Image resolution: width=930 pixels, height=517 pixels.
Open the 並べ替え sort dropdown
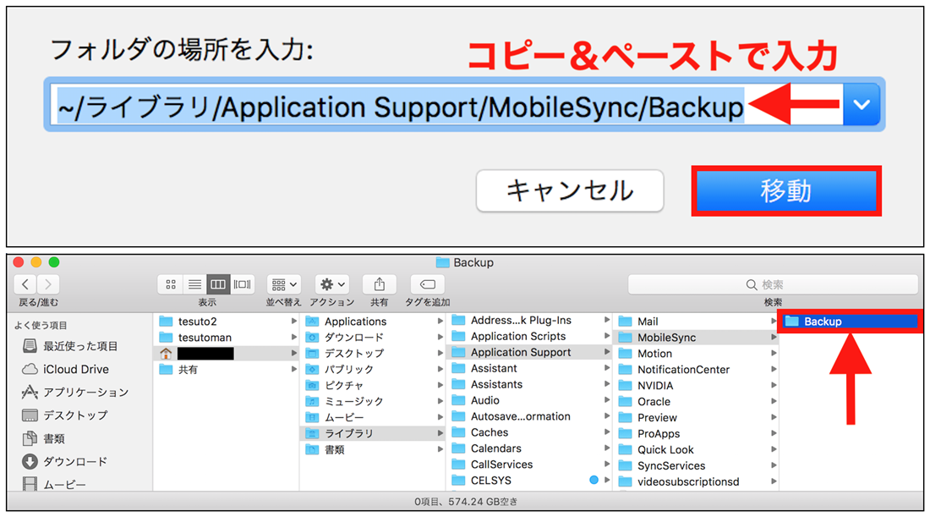tap(283, 284)
